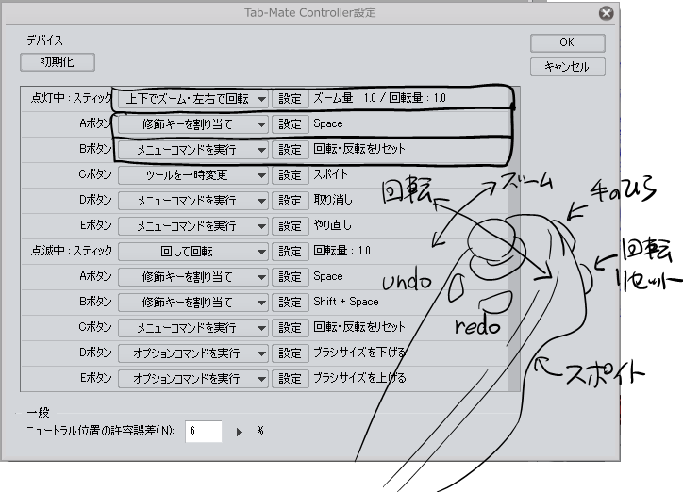Image resolution: width=683 pixels, height=492 pixels.
Task: Click the 取り消し assignment text
Action: (x=333, y=200)
